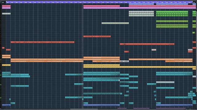Screen dimensions: 197x110
Task: Select the topmost green clip starting at bar 137
Action: tap(172, 12)
